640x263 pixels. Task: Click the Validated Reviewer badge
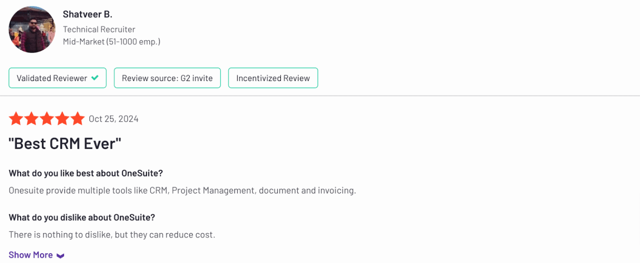coord(57,78)
